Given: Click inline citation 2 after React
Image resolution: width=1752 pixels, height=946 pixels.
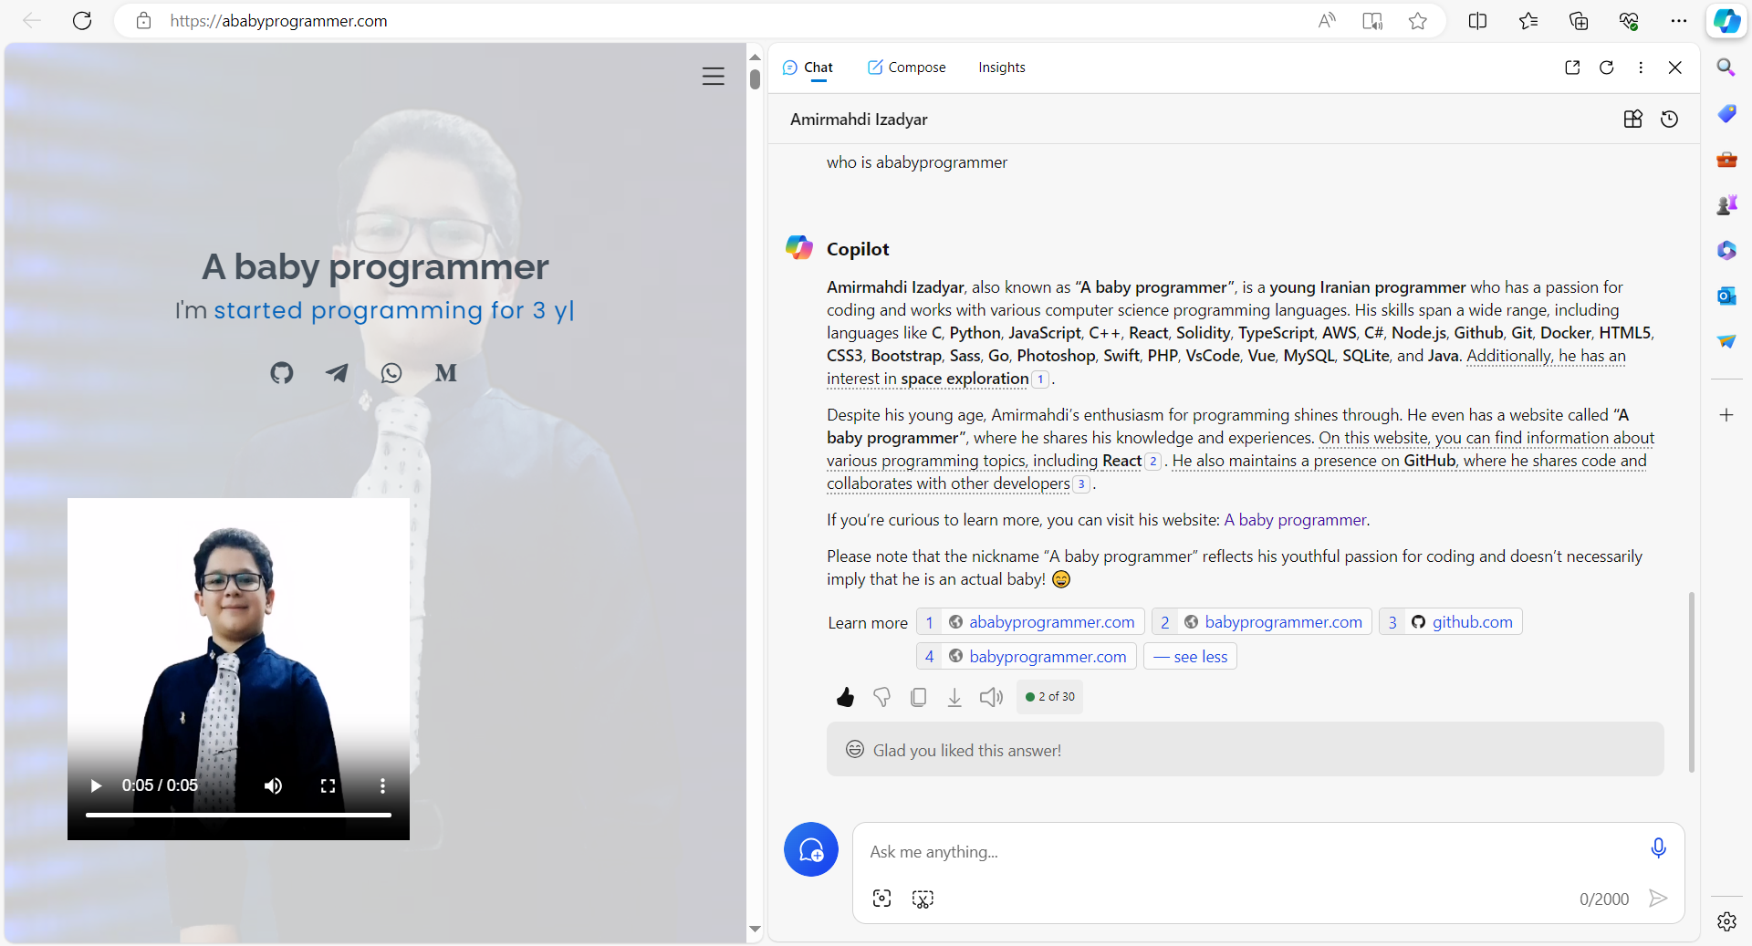Looking at the screenshot, I should coord(1153,462).
